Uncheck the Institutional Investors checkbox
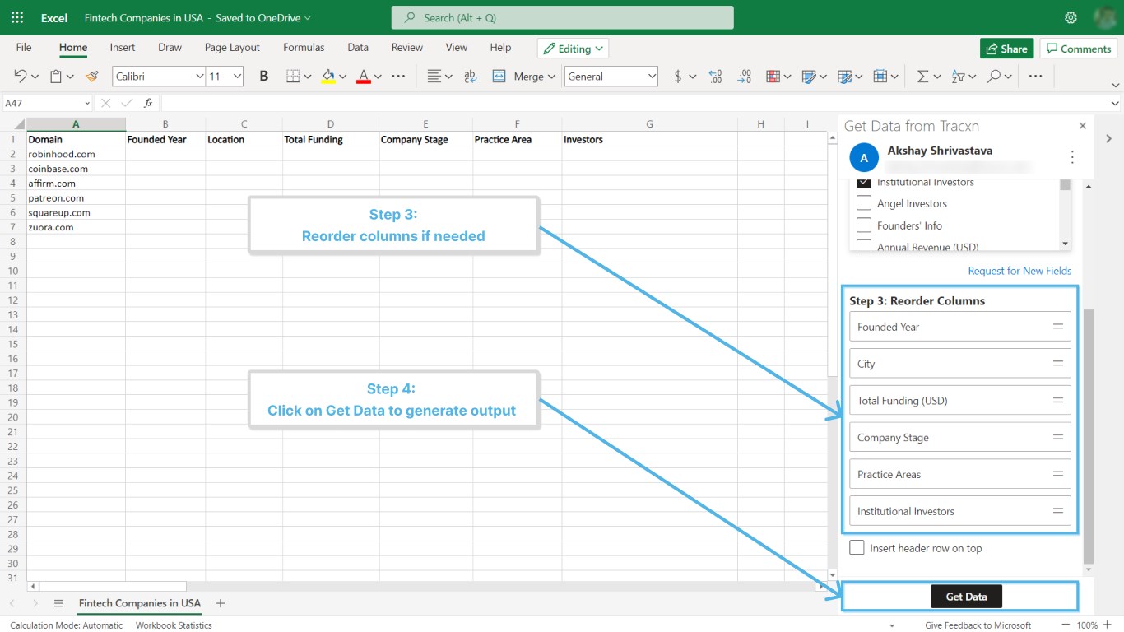Image resolution: width=1124 pixels, height=632 pixels. pyautogui.click(x=864, y=183)
